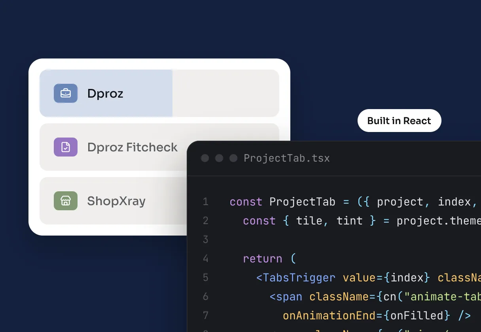Screen dimensions: 481x332
Task: Select the Dproz project tab
Action: click(159, 93)
